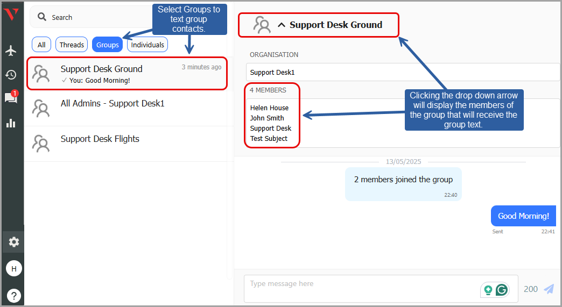
Task: Open Settings gear icon in sidebar
Action: (13, 242)
